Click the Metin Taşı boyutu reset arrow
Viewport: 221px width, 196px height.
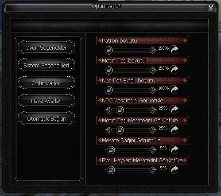point(174,70)
